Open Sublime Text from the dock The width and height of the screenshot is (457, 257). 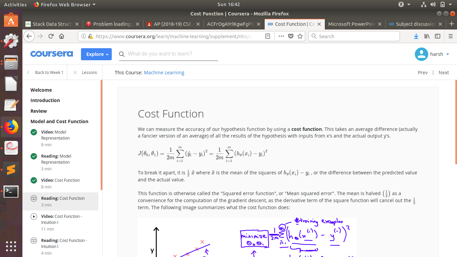tap(11, 170)
